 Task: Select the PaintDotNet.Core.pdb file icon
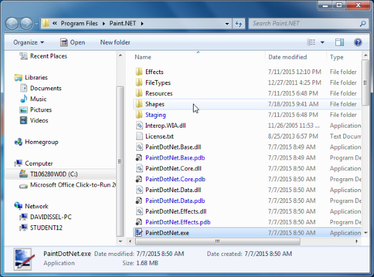tap(139, 179)
